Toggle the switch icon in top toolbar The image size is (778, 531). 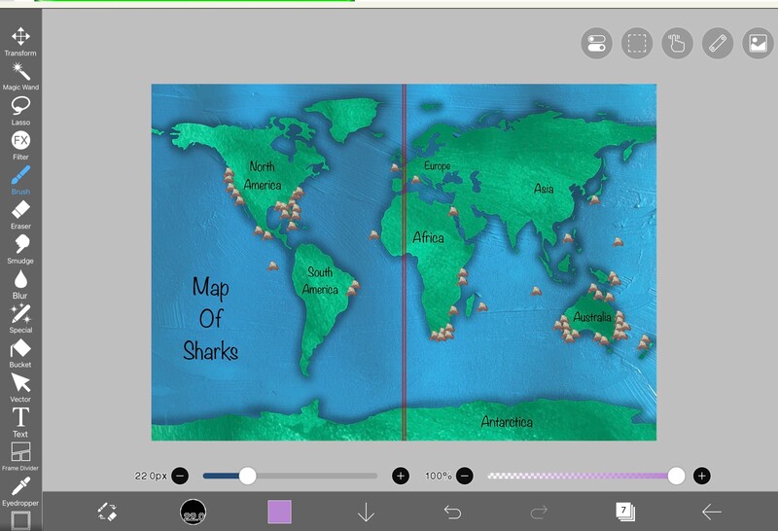(x=596, y=44)
